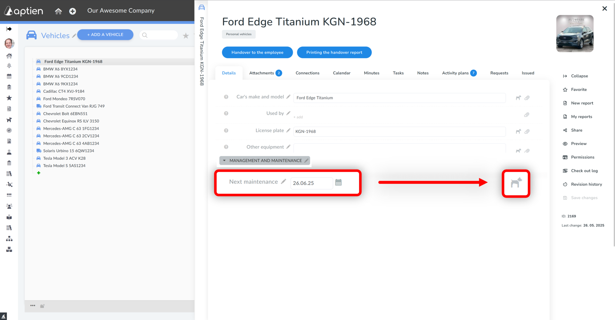
Task: Click the plus circle icon in header
Action: (73, 11)
